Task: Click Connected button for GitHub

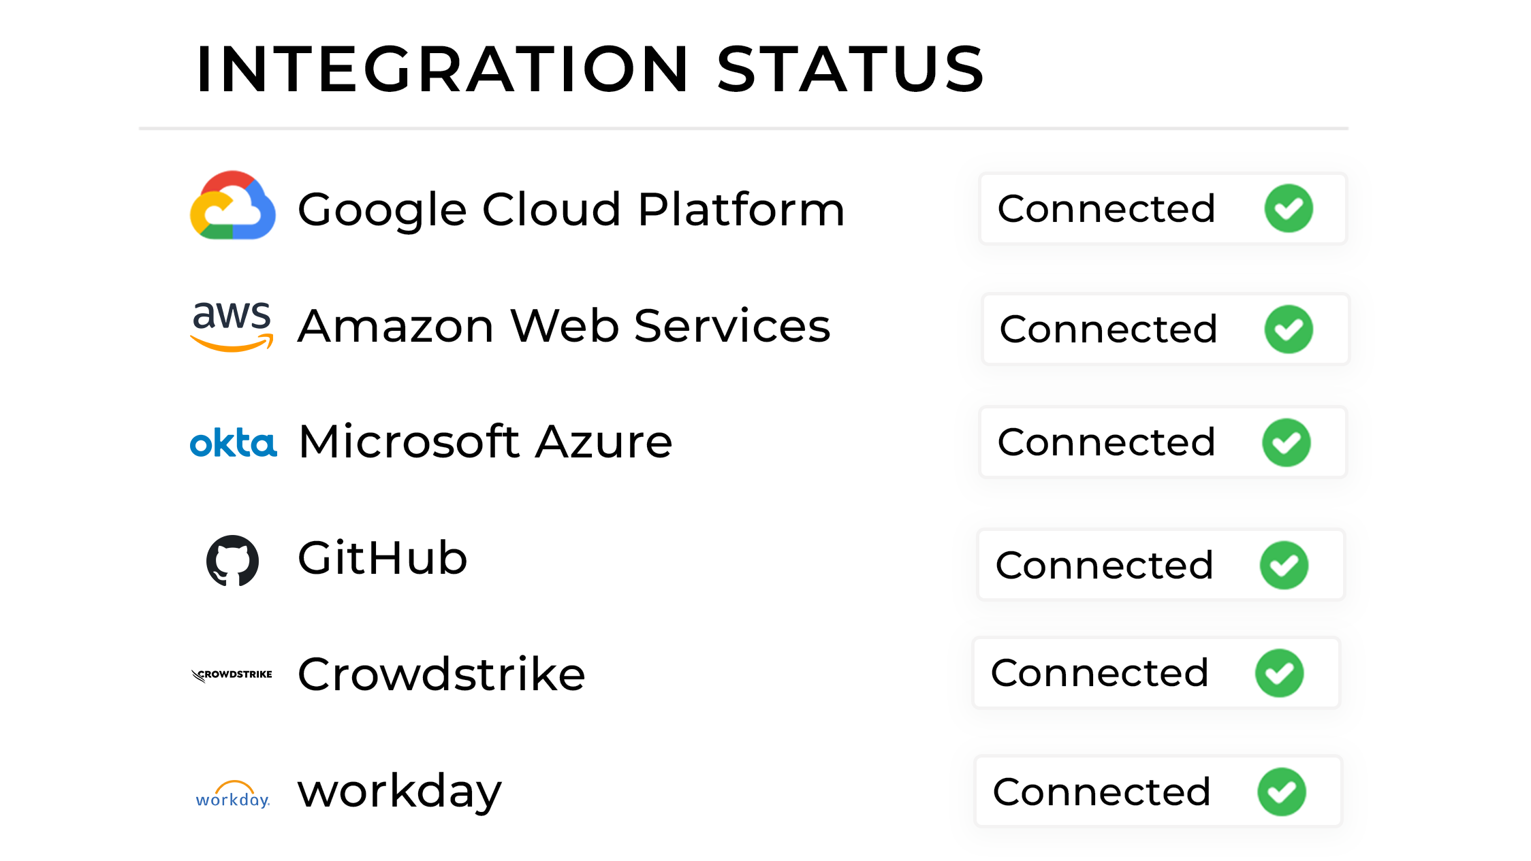Action: [x=1161, y=565]
